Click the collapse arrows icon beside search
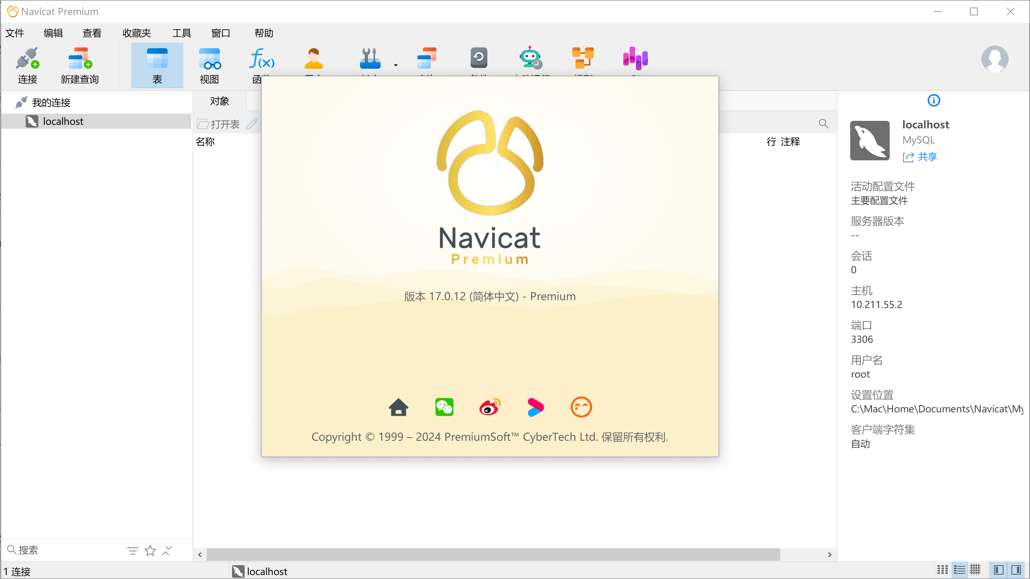 tap(167, 551)
